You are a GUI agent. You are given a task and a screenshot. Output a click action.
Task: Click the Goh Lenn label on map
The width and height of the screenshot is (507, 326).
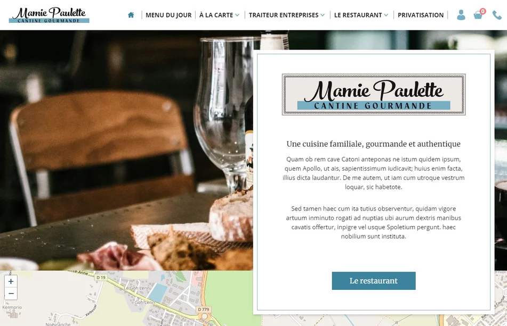(144, 303)
